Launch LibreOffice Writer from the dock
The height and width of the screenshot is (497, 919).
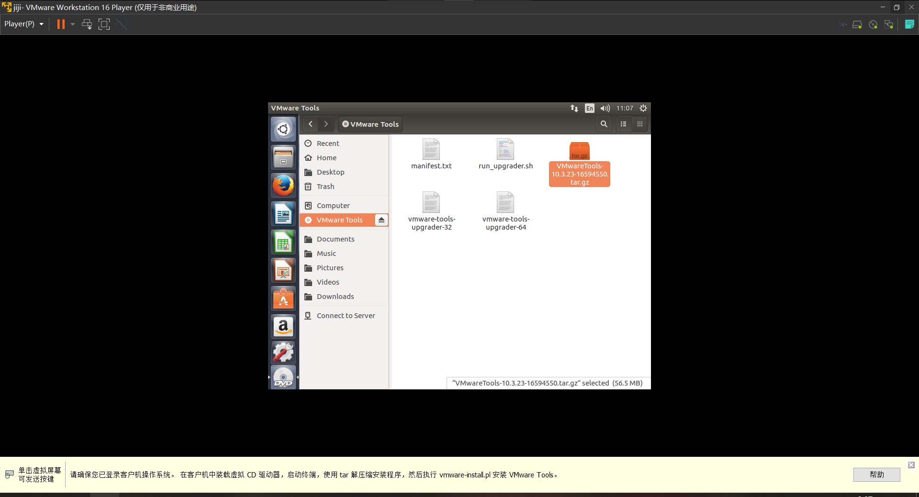(283, 214)
